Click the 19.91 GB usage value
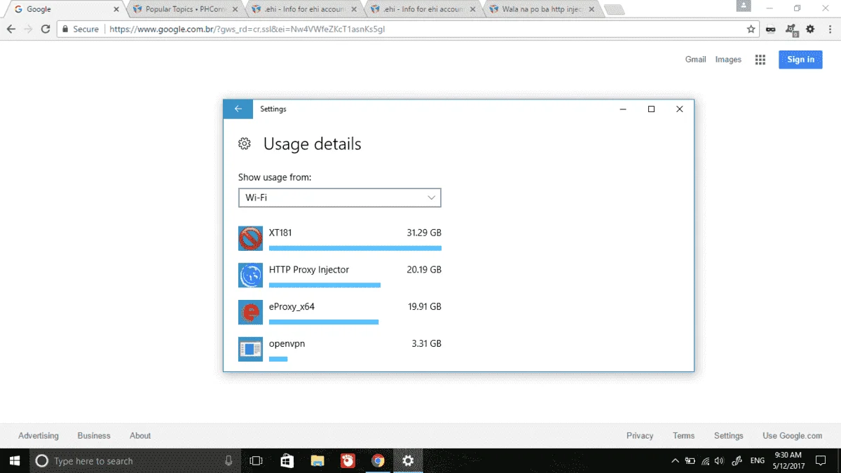841x473 pixels. pos(424,307)
